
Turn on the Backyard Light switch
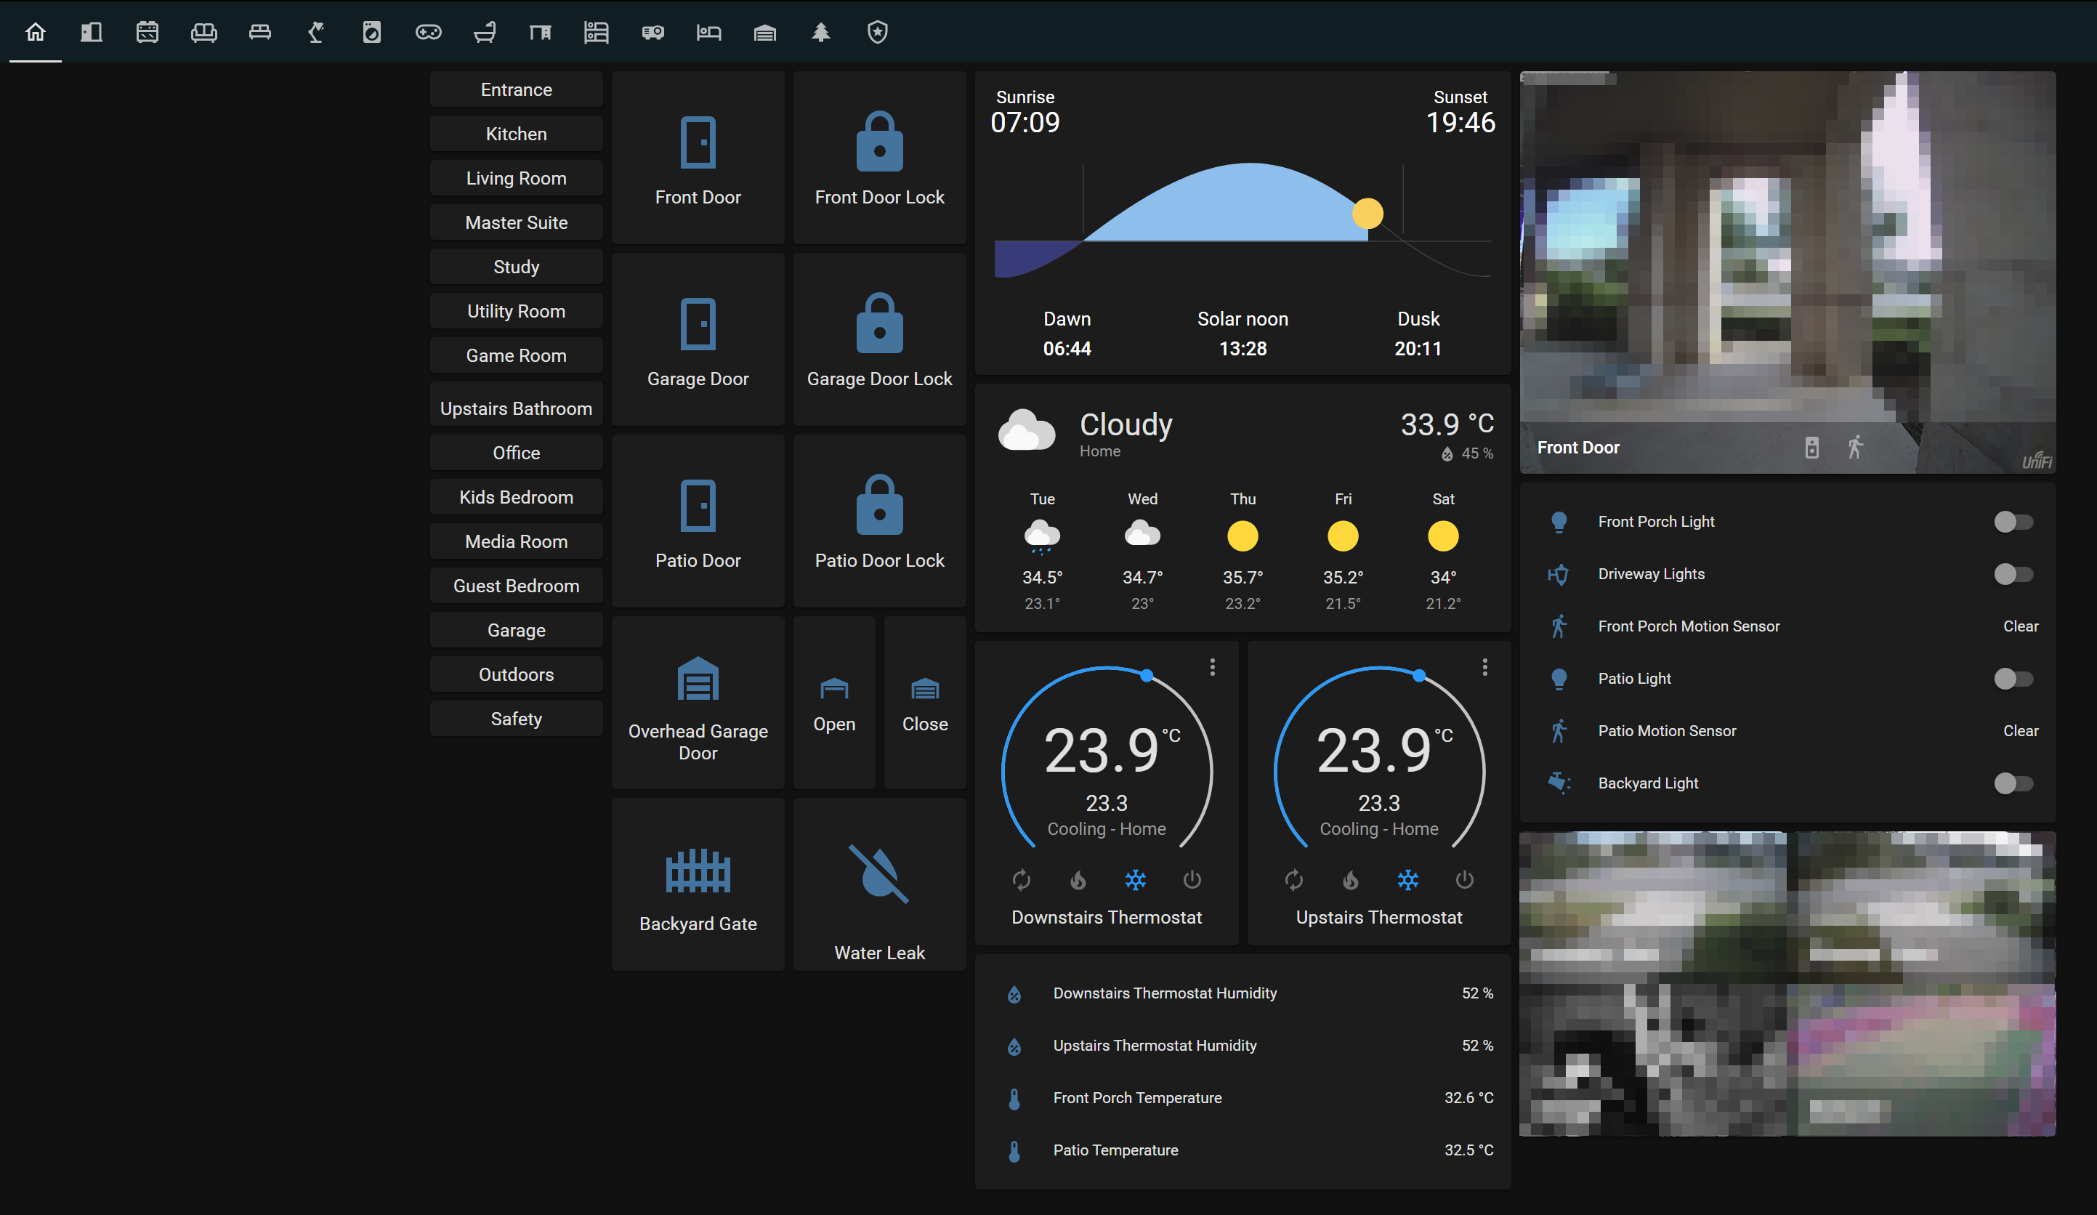point(2013,783)
